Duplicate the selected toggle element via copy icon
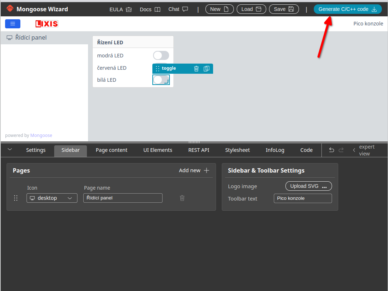Screen dimensions: 388x291 pos(207,69)
